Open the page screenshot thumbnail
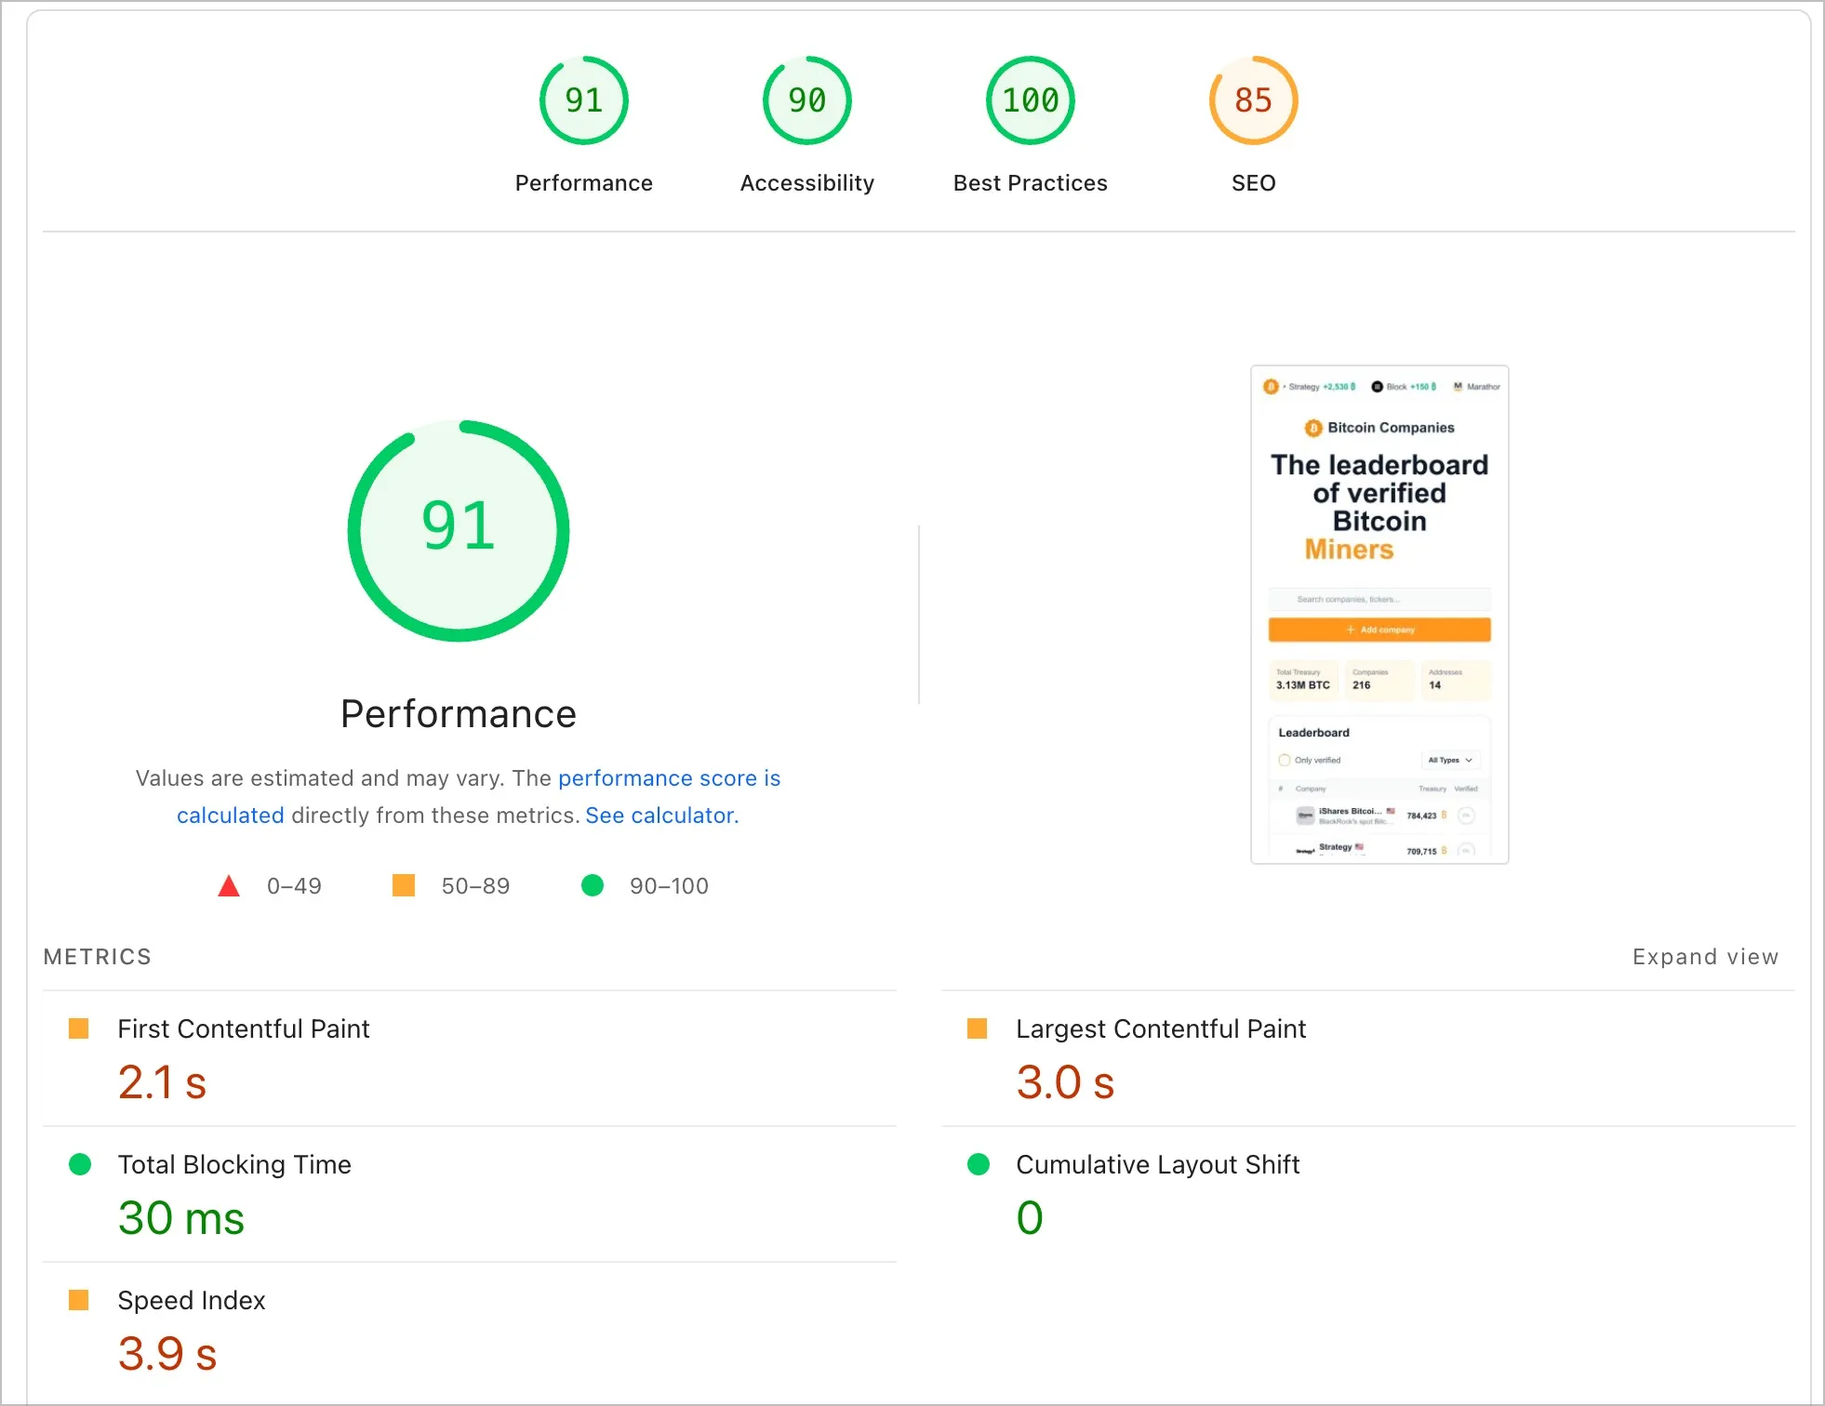 (x=1379, y=615)
